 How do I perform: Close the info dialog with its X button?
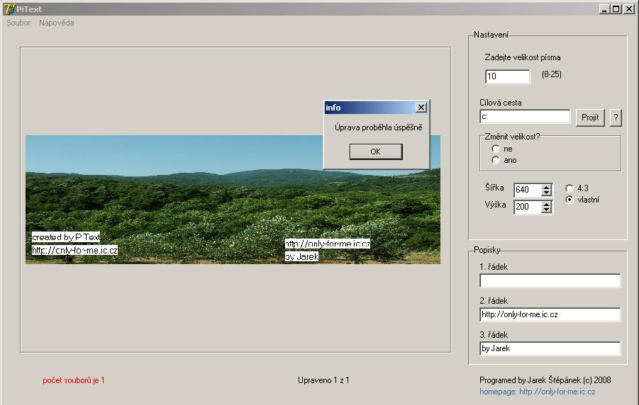pyautogui.click(x=421, y=108)
